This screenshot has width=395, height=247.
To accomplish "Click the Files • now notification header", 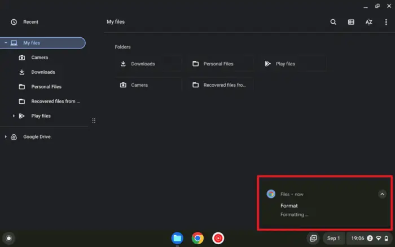I will 292,194.
